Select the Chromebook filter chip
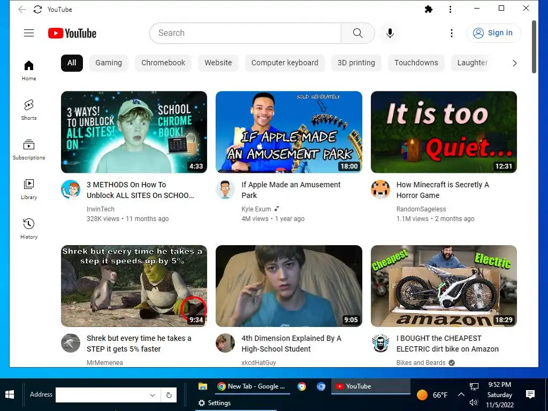This screenshot has height=411, width=548. (163, 63)
